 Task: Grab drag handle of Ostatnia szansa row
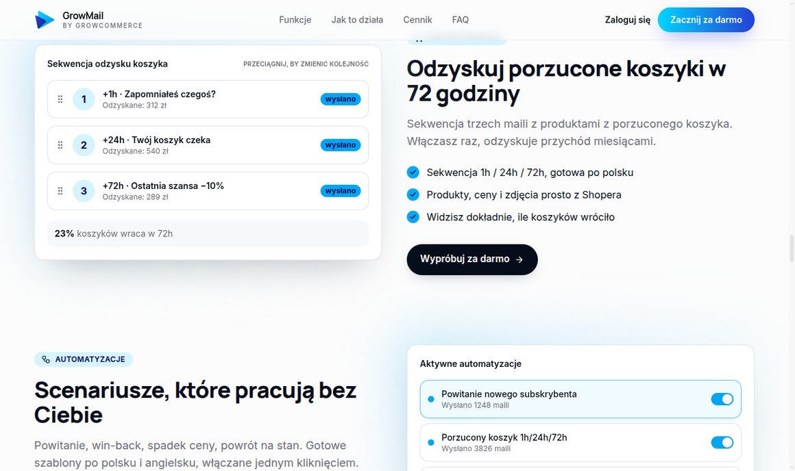(x=60, y=191)
